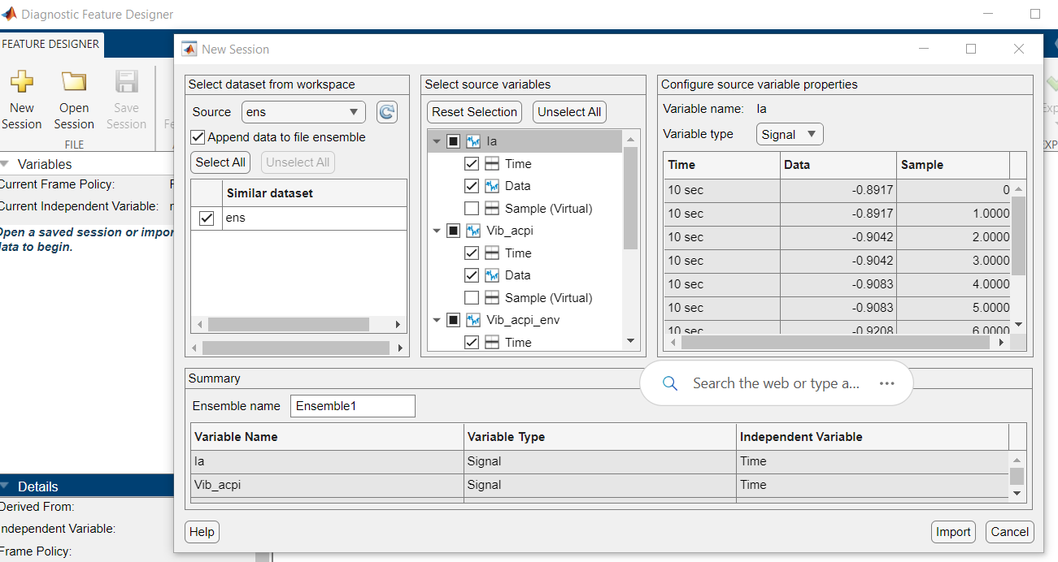Click the data preview vertical scrollbar
Viewport: 1058px width, 562px height.
(x=1018, y=236)
